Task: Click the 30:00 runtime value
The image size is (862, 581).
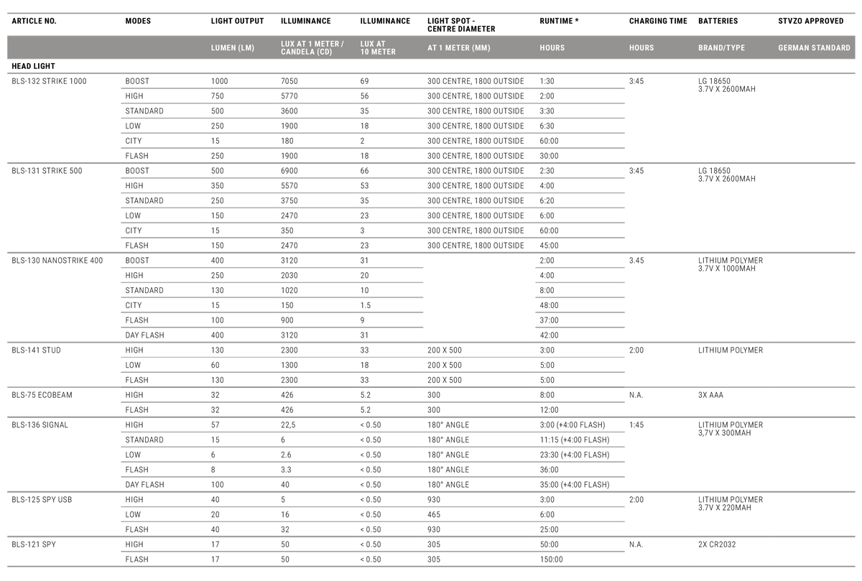Action: [x=549, y=156]
